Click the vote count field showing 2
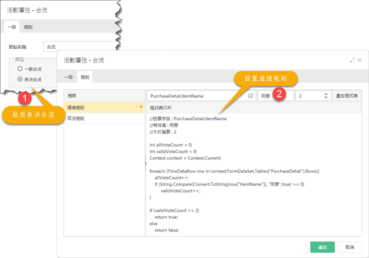 313,96
